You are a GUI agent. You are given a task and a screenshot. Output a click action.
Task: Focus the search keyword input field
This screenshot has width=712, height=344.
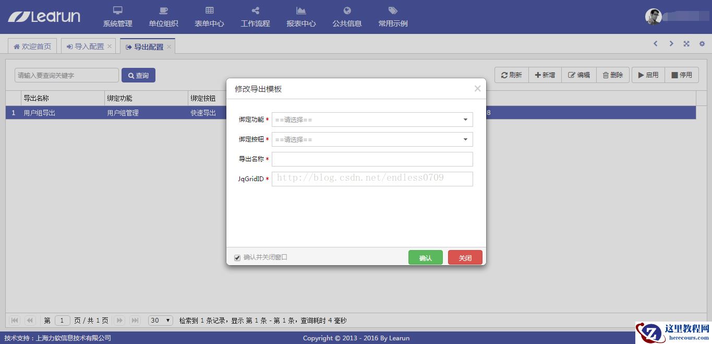point(67,75)
